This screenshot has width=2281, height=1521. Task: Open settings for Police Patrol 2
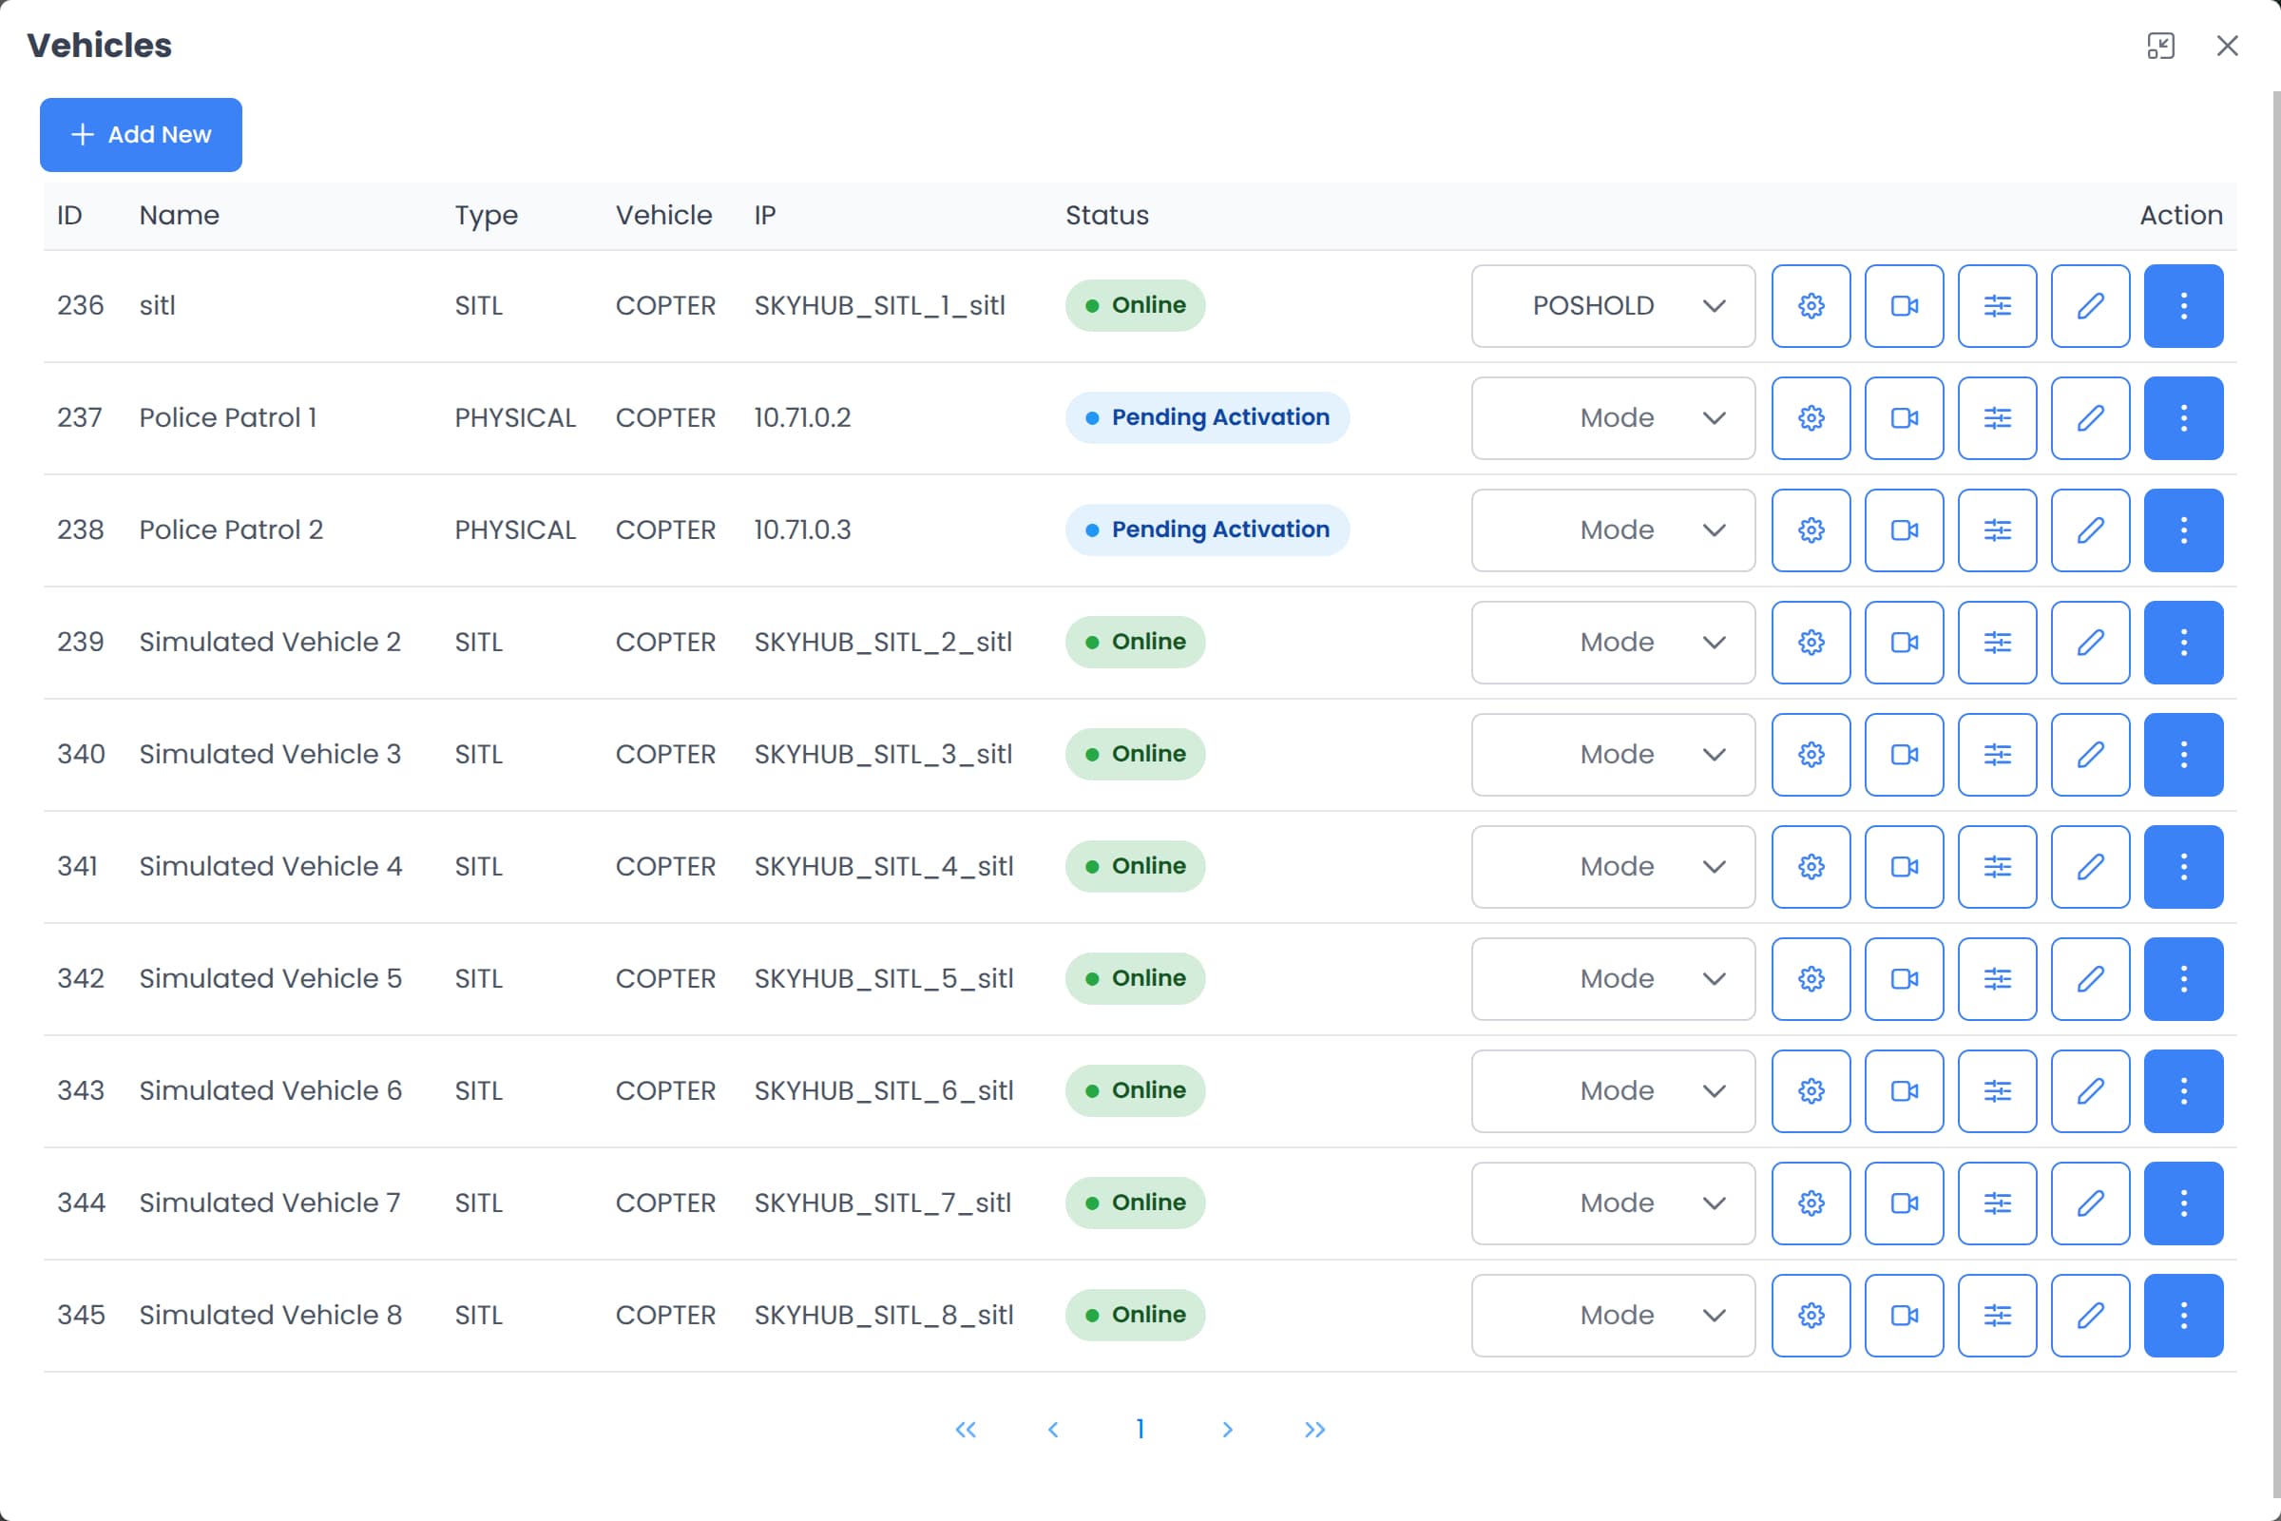(x=1810, y=529)
